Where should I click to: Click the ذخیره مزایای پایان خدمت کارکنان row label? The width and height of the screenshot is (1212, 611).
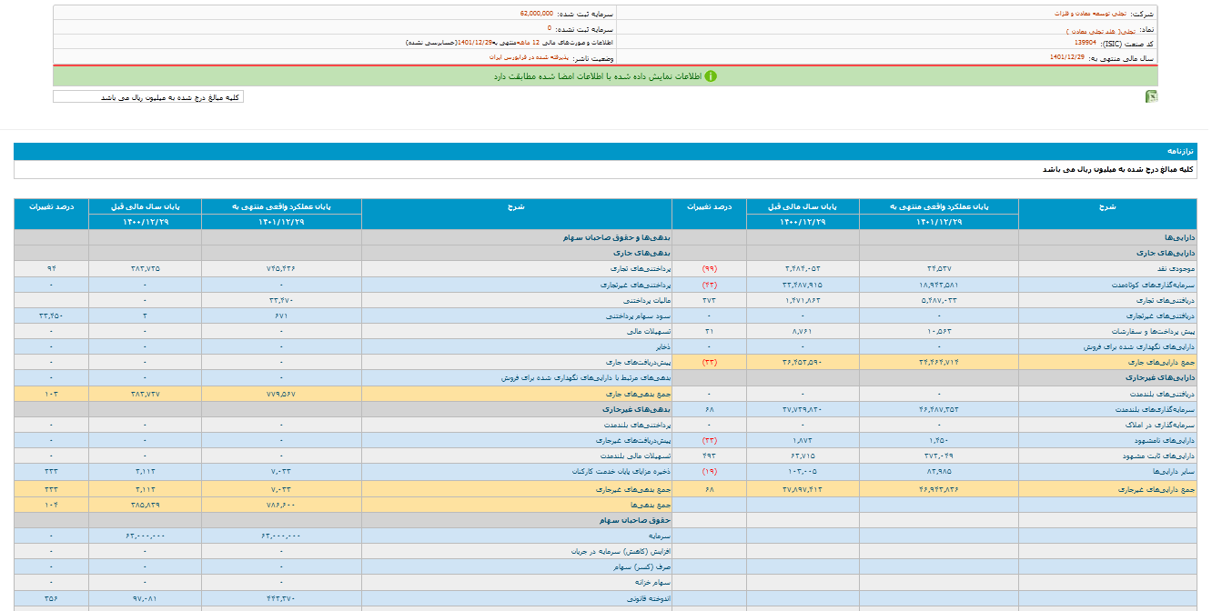(618, 472)
